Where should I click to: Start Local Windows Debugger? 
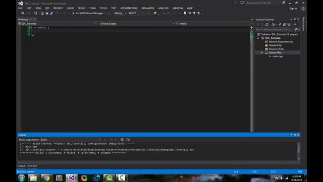(x=88, y=13)
